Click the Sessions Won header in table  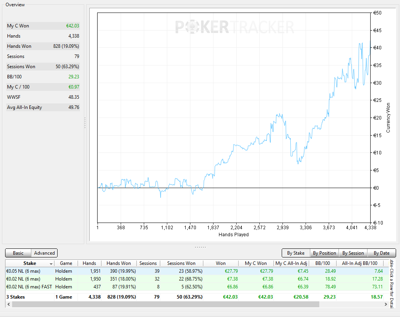point(181,263)
